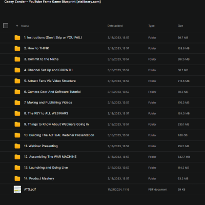
Task: Click folder icon for 5. Attract Fans
Action: pos(17,81)
